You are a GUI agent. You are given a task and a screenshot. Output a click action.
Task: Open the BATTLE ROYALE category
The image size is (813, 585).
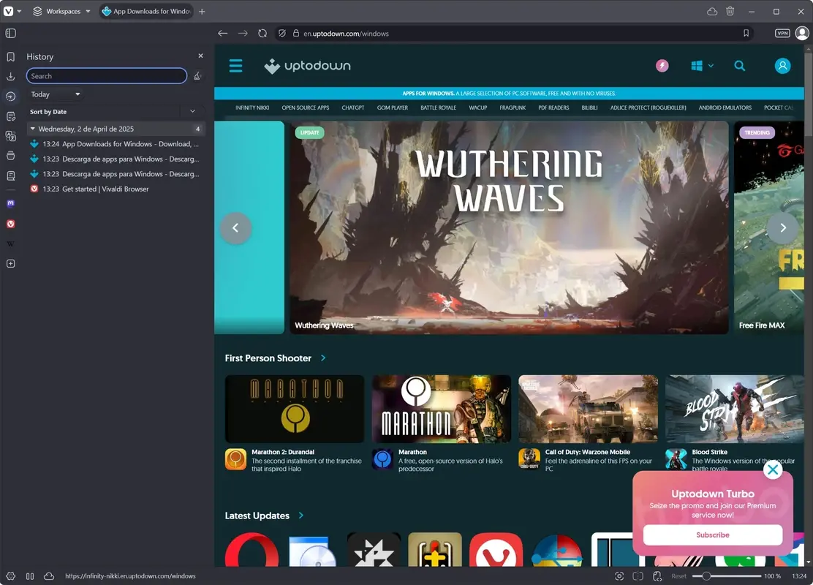click(438, 107)
